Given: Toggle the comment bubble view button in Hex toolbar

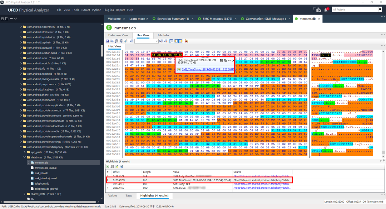Looking at the screenshot, I should click(x=171, y=41).
